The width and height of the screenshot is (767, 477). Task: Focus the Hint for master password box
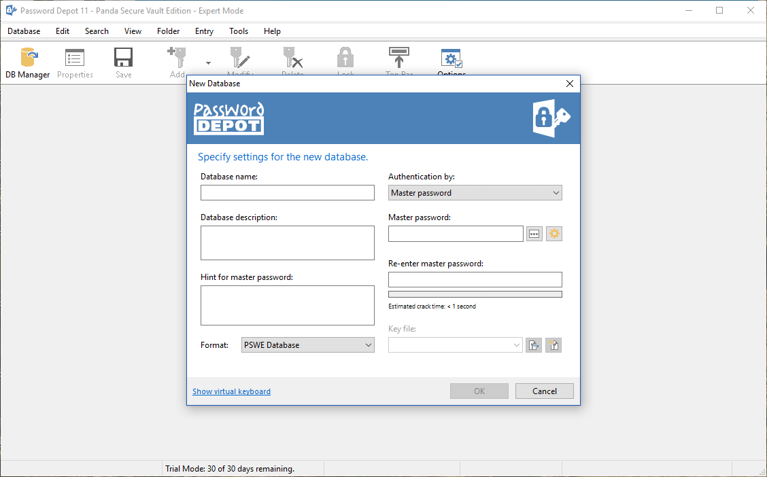tap(288, 306)
